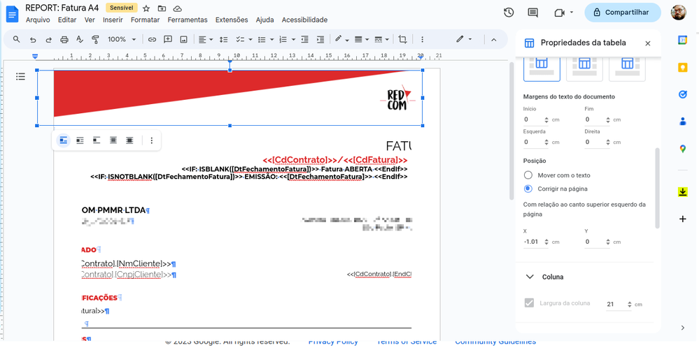Check the cloud save status icon
Screen dimensions: 699x364
click(178, 8)
